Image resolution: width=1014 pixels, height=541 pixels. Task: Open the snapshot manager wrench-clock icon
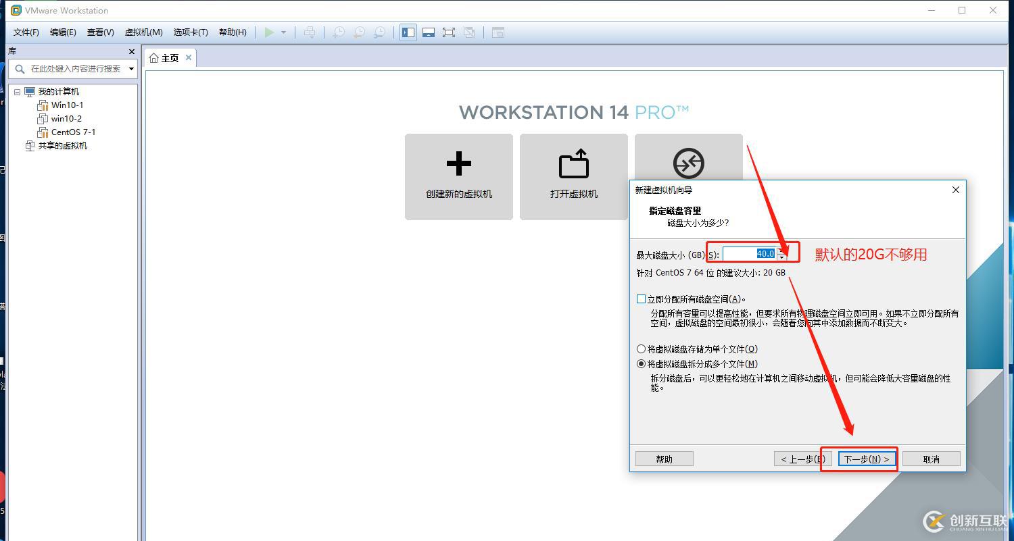[x=380, y=32]
